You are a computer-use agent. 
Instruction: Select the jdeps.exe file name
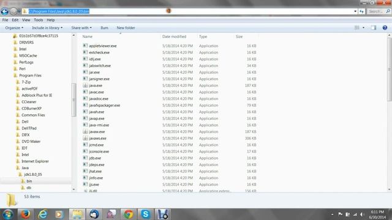pos(97,165)
